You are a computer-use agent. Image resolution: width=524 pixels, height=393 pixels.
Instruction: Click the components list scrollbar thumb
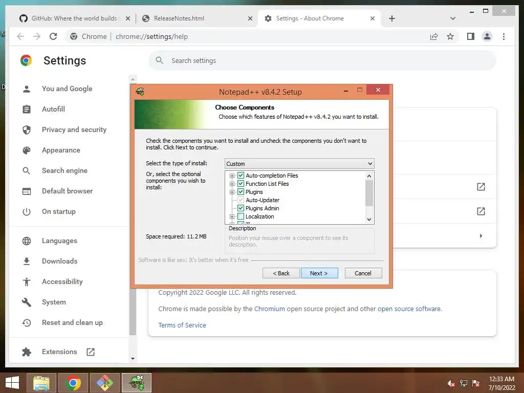point(369,193)
